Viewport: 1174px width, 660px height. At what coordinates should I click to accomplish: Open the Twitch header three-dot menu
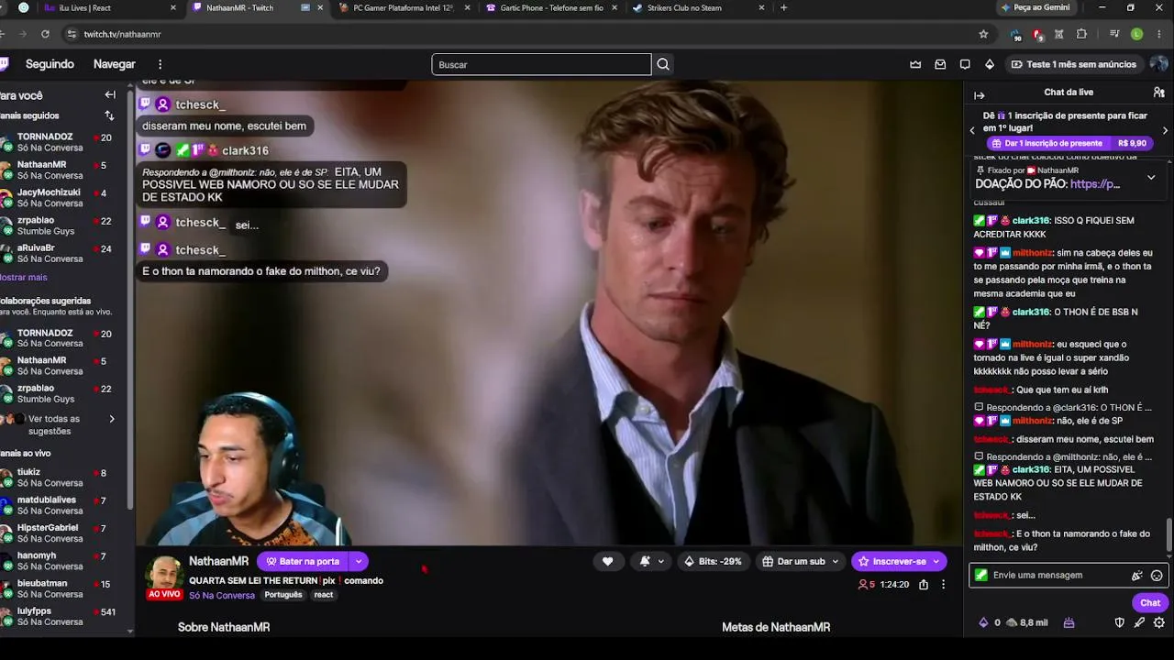pyautogui.click(x=160, y=64)
